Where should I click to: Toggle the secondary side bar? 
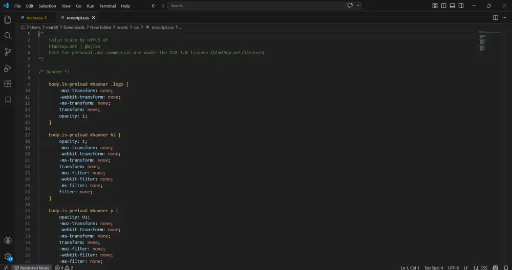[x=461, y=6]
